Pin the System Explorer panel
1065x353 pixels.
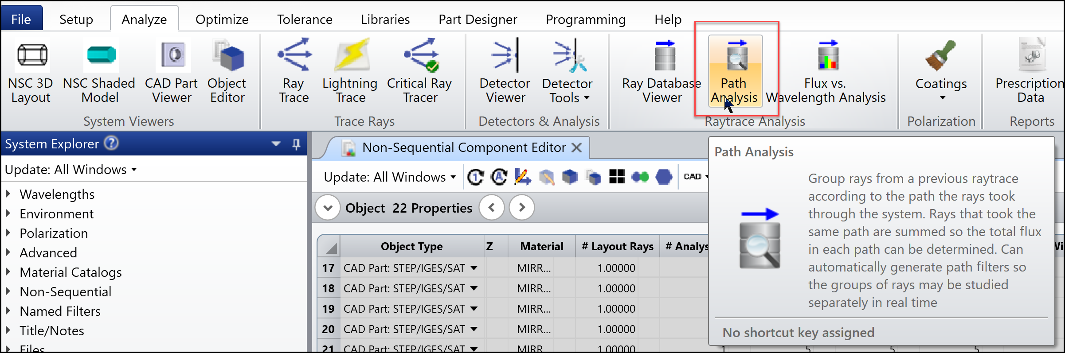tap(296, 144)
